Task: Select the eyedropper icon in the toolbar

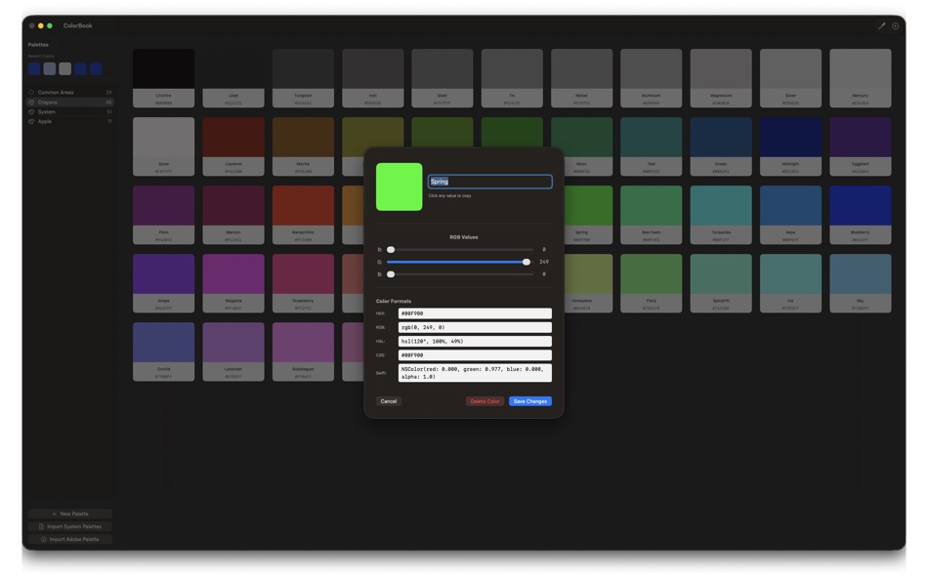Action: [882, 25]
